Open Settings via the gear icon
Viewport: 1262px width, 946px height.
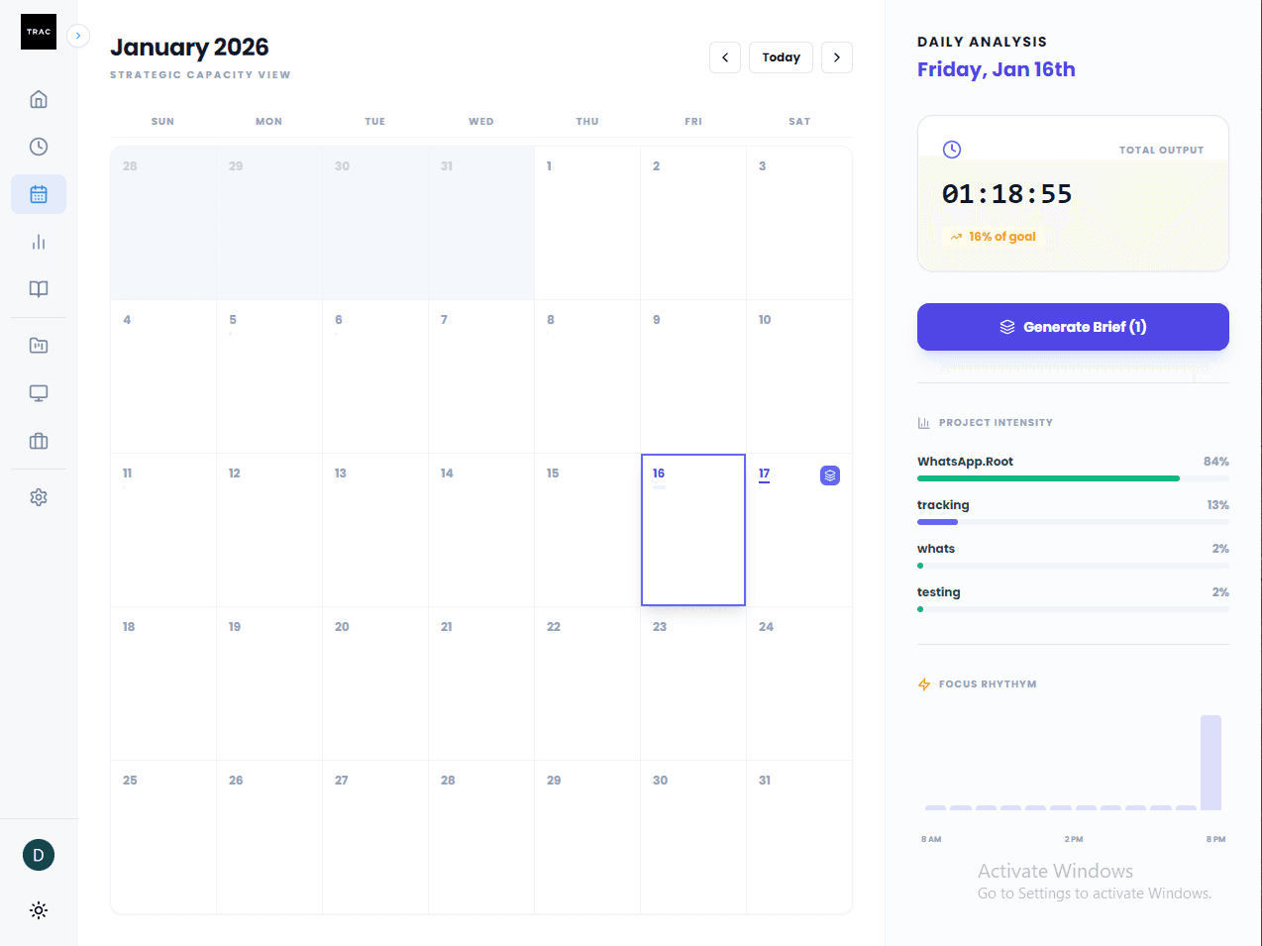coord(38,496)
